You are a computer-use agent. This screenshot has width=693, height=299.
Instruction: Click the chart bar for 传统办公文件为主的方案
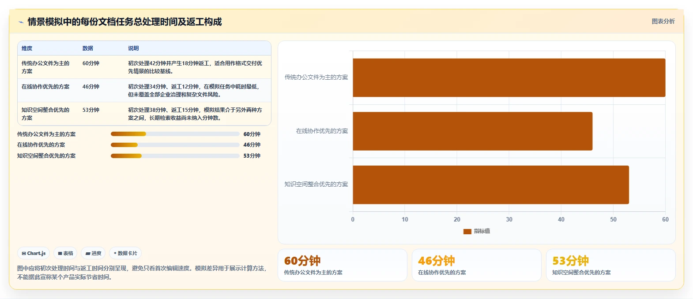tap(509, 78)
